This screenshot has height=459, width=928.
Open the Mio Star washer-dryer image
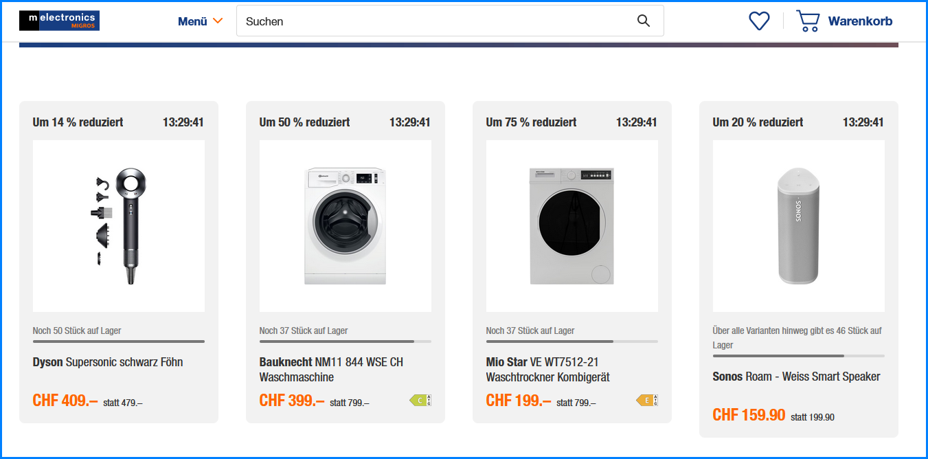pos(572,226)
